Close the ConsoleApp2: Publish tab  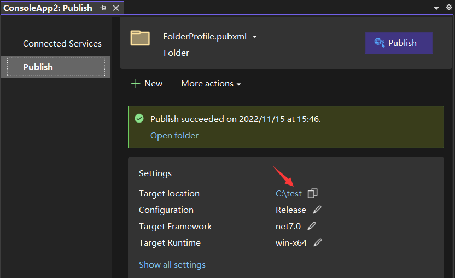[x=115, y=8]
